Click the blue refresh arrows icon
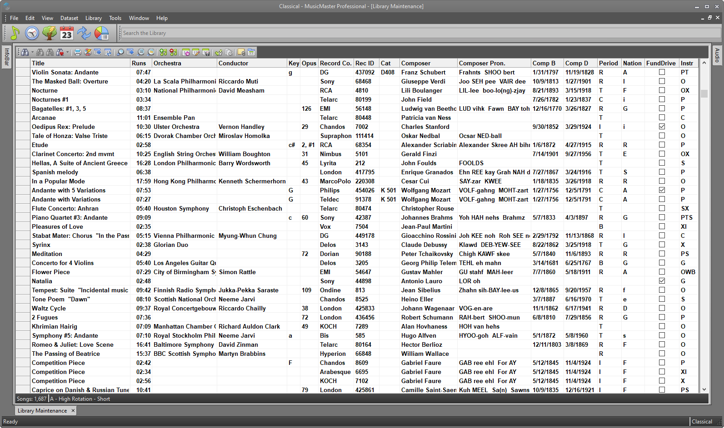 pos(84,33)
